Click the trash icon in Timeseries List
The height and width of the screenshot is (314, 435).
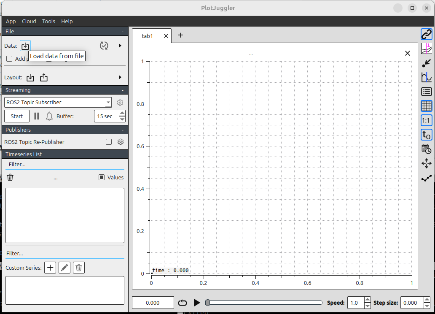pyautogui.click(x=10, y=177)
